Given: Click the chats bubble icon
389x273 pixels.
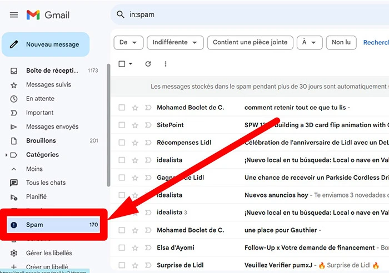Looking at the screenshot, I should pos(14,183).
